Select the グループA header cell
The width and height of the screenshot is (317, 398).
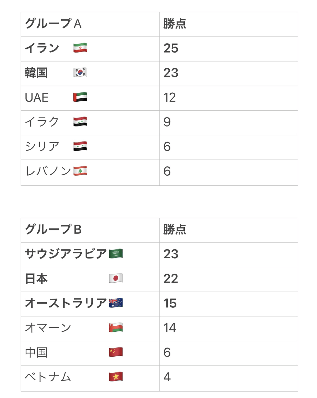(x=90, y=24)
